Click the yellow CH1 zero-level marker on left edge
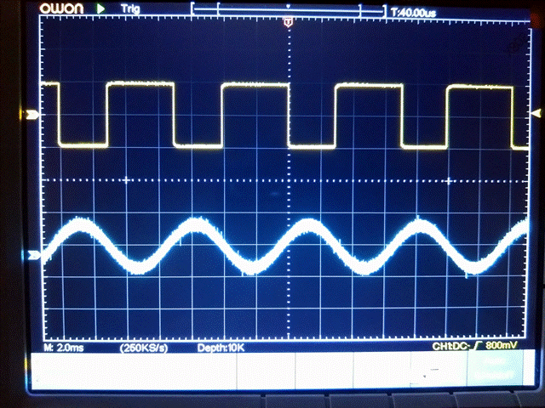The image size is (545, 408). pos(34,115)
